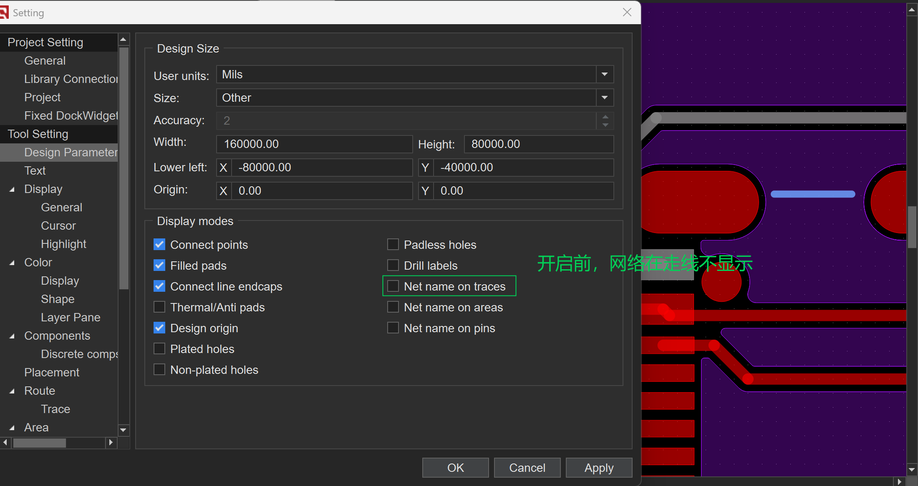
Task: Click tree horizontal scroll right arrow
Action: pos(111,442)
